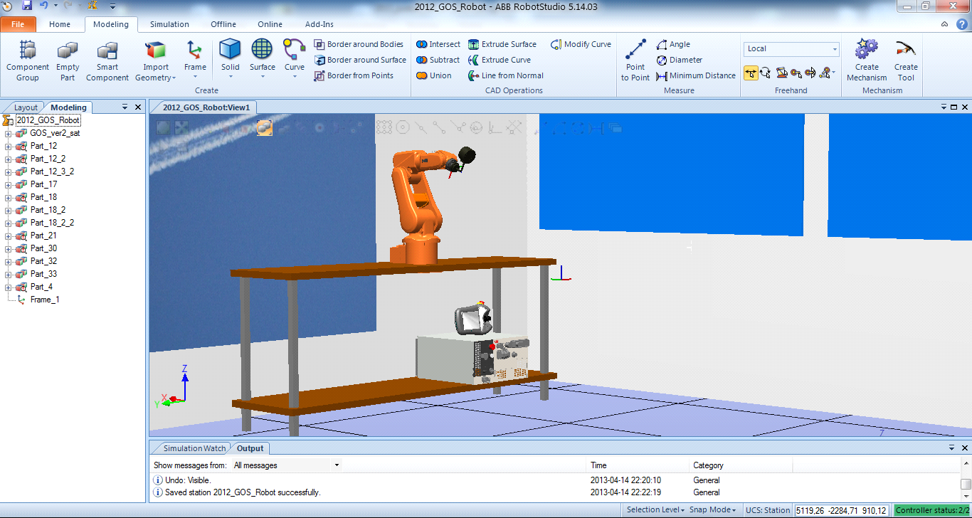
Task: Switch to the Home ribbon tab
Action: 60,24
